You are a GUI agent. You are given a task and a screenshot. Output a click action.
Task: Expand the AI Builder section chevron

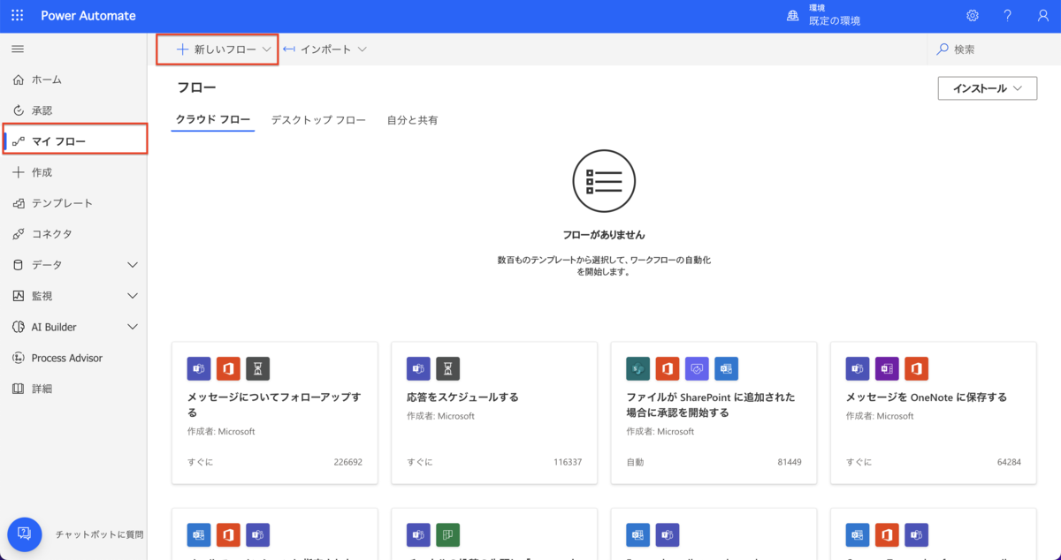point(133,327)
